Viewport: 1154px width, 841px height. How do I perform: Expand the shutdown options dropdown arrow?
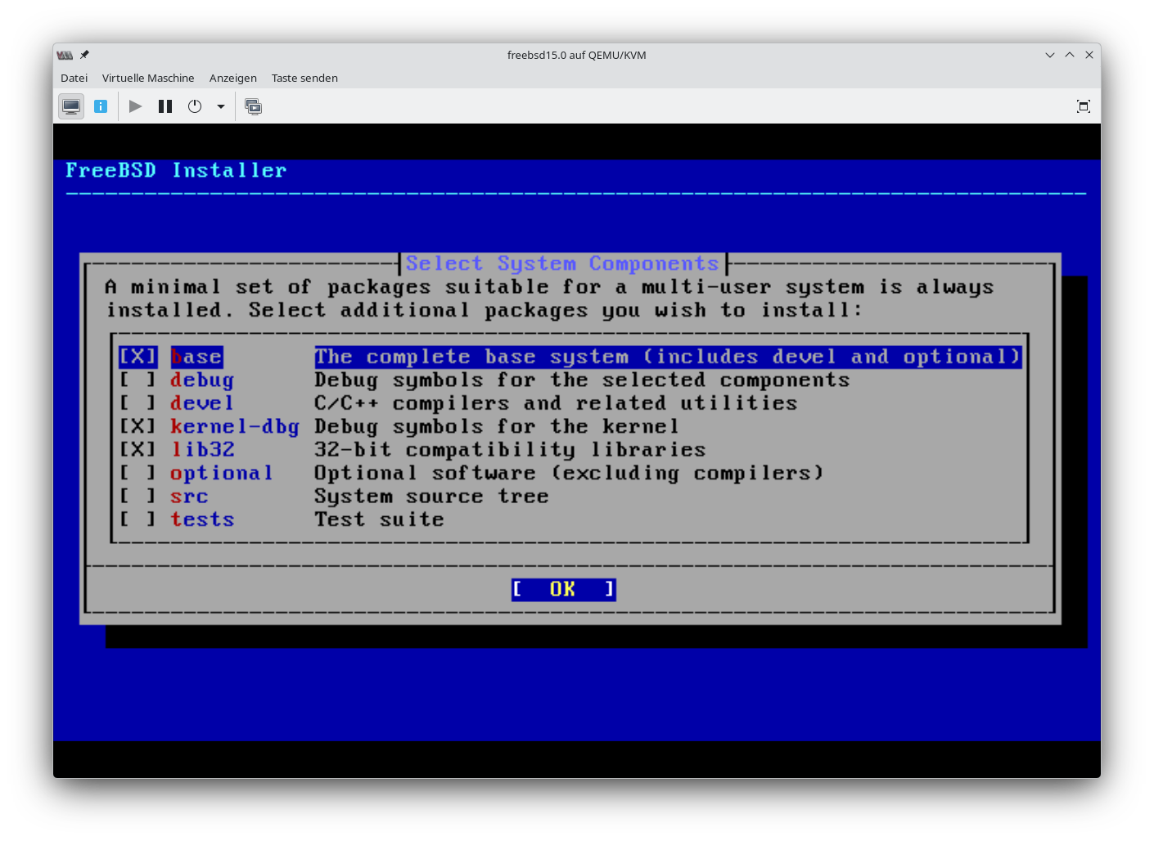(221, 106)
